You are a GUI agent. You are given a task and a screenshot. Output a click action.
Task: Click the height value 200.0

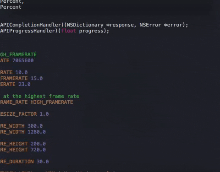pos(38,144)
